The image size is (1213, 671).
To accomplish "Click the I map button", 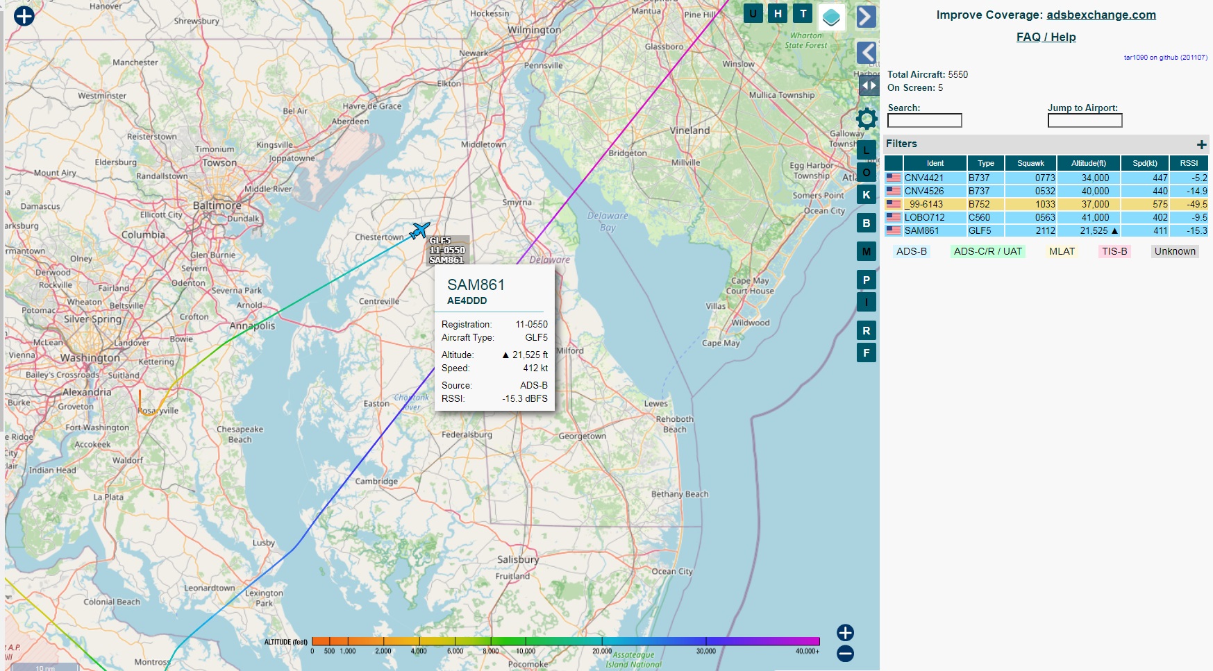I will click(x=866, y=302).
